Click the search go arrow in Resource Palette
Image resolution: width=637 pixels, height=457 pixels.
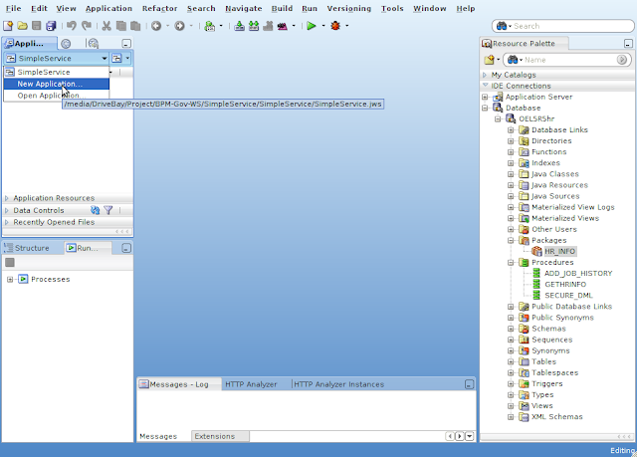[x=621, y=60]
